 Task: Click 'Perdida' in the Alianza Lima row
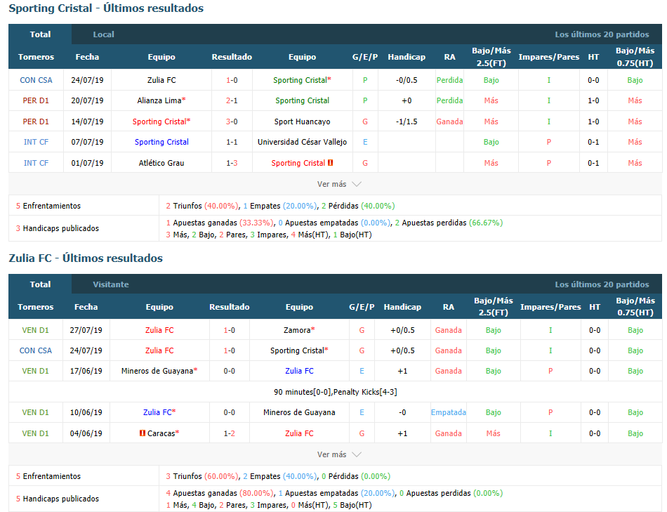pos(449,100)
